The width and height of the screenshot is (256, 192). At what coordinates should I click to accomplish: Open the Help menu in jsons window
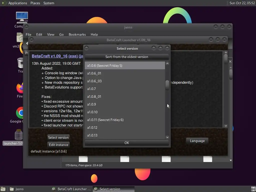click(x=94, y=34)
